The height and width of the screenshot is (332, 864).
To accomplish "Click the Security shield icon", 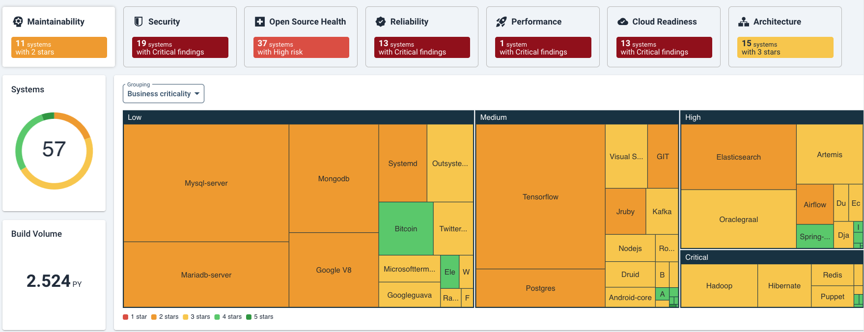I will 139,22.
